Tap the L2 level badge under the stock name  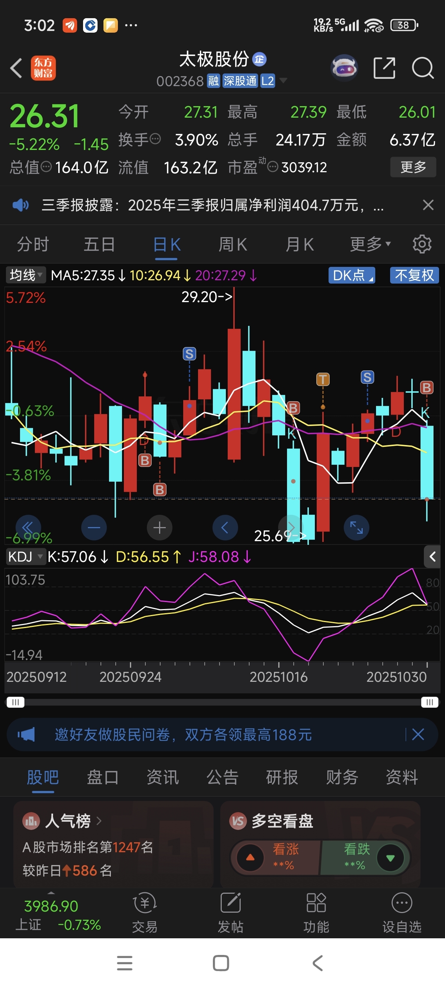click(x=267, y=81)
